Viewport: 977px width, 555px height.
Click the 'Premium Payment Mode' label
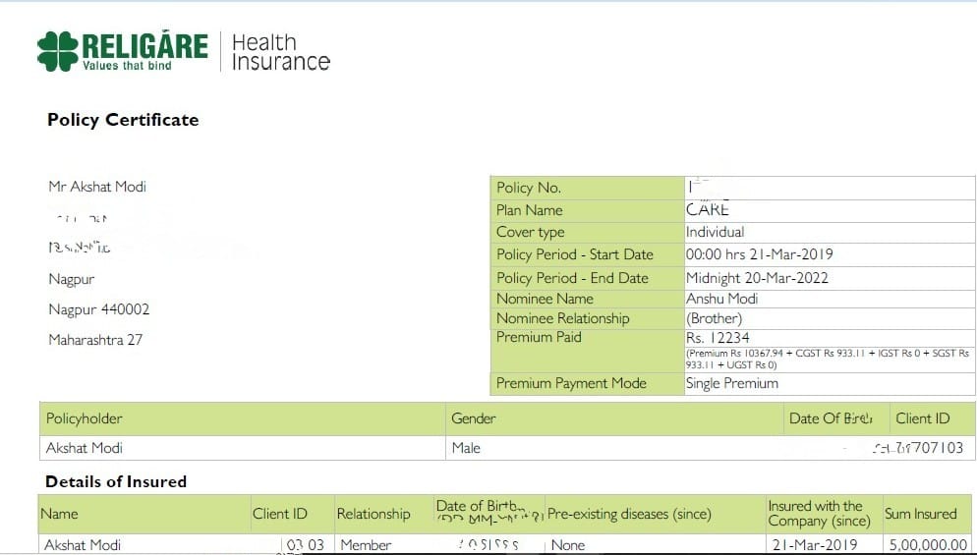[571, 384]
